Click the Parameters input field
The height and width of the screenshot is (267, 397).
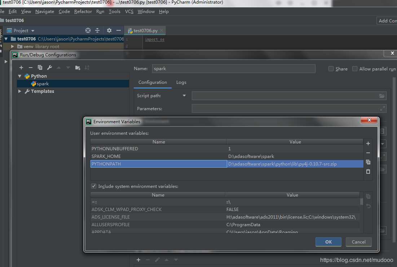pyautogui.click(x=289, y=108)
